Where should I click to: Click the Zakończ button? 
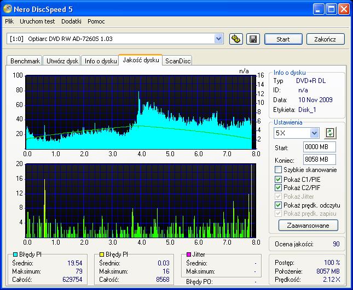click(325, 39)
